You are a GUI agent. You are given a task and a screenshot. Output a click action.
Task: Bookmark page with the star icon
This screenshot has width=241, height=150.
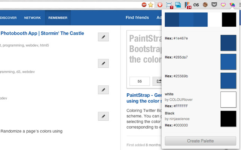(x=151, y=5)
